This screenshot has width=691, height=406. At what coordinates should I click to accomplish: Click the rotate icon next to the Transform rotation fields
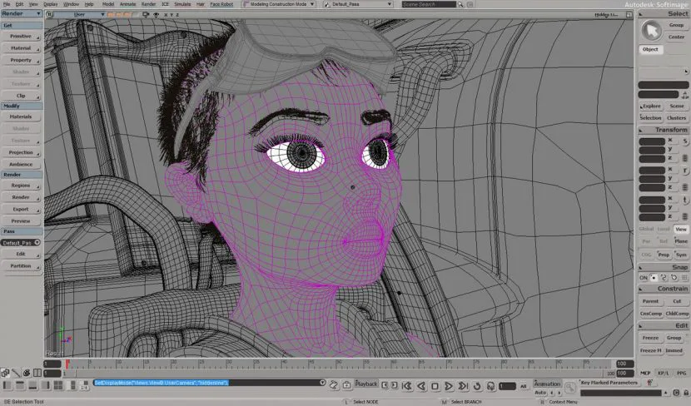(x=685, y=171)
